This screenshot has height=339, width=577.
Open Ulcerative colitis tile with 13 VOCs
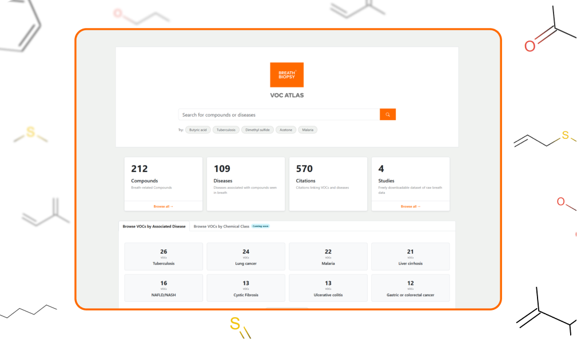[328, 288]
